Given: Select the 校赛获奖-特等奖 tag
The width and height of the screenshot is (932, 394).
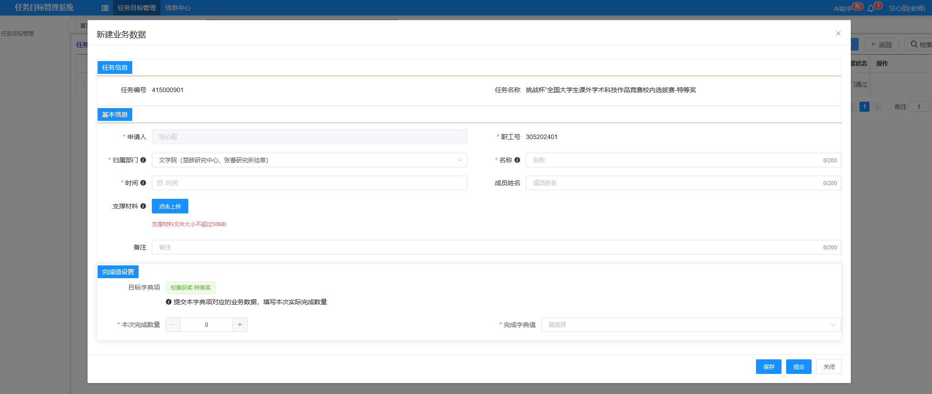Looking at the screenshot, I should point(191,288).
